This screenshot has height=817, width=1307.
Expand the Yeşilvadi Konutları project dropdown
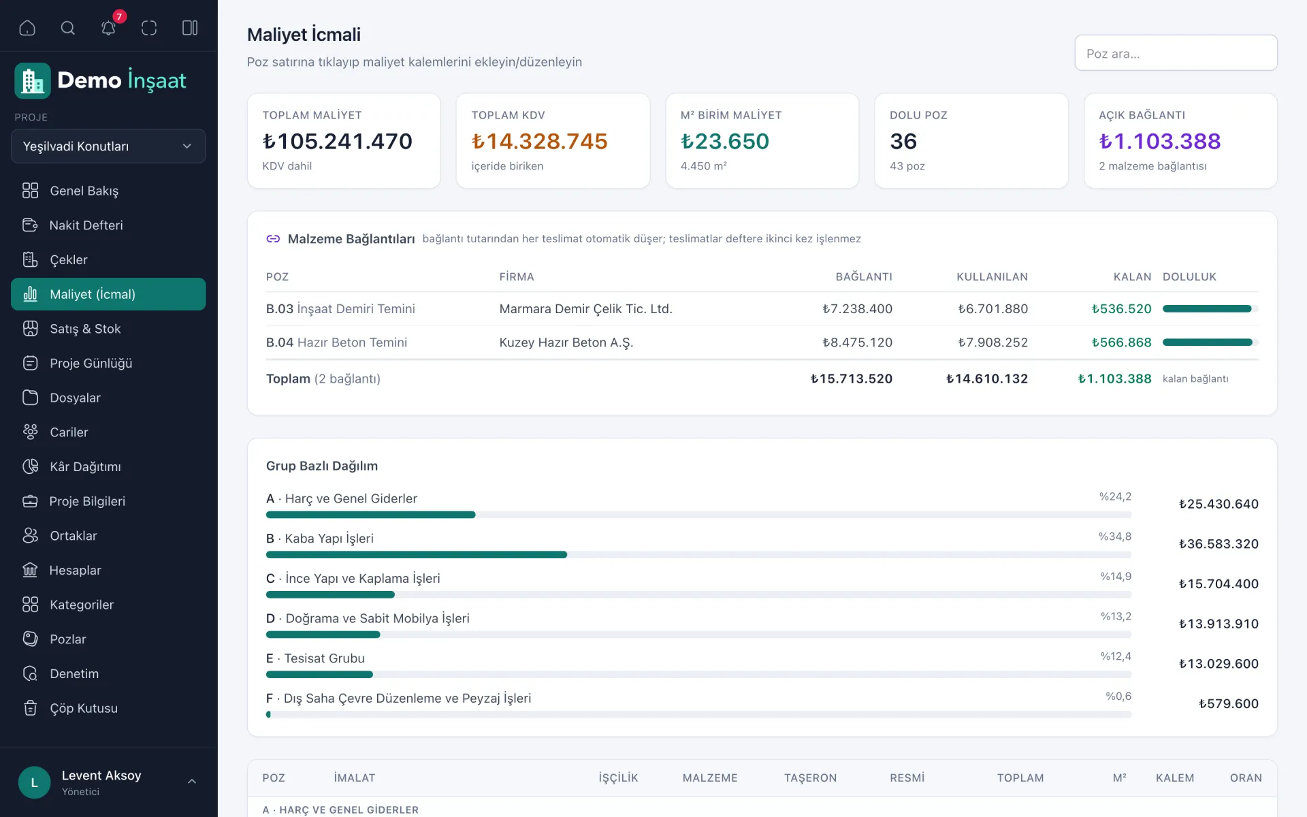point(108,146)
